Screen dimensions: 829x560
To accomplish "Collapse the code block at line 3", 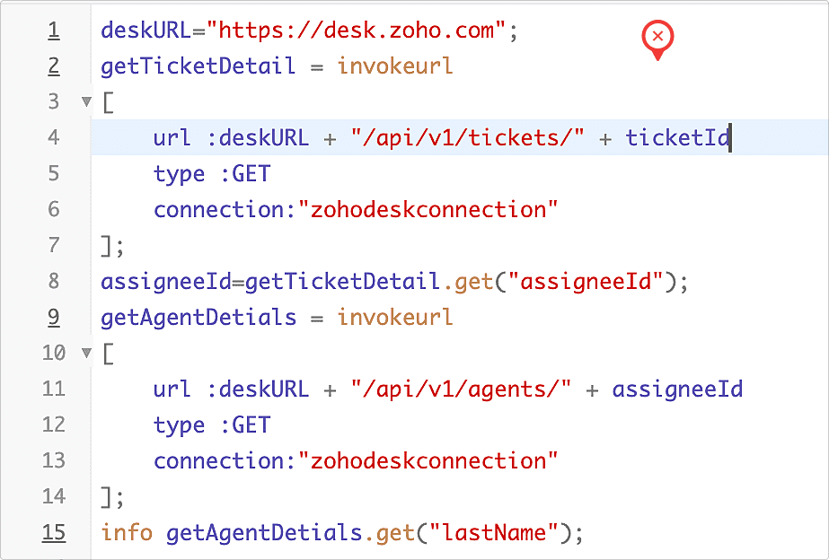I will (87, 101).
